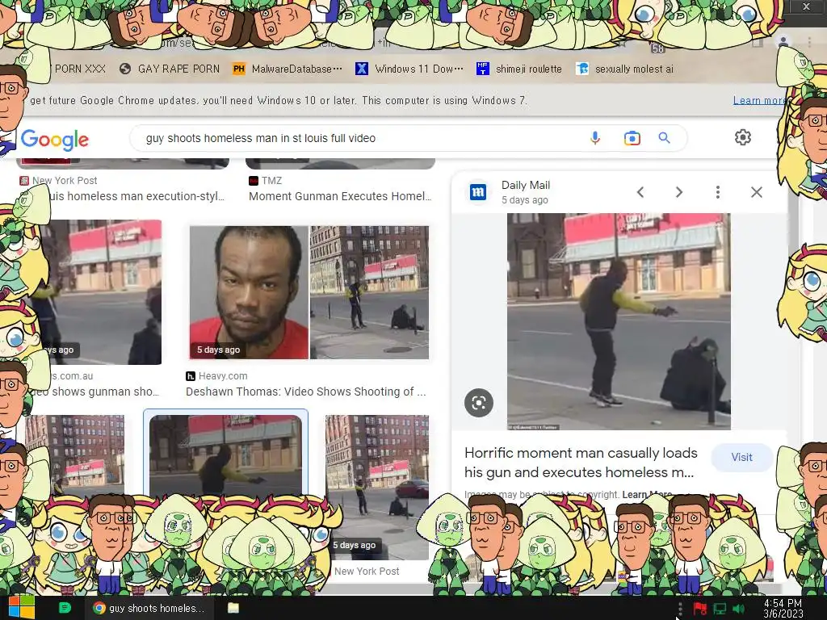Click the copyright Learn More link
The width and height of the screenshot is (827, 620).
[x=647, y=495]
